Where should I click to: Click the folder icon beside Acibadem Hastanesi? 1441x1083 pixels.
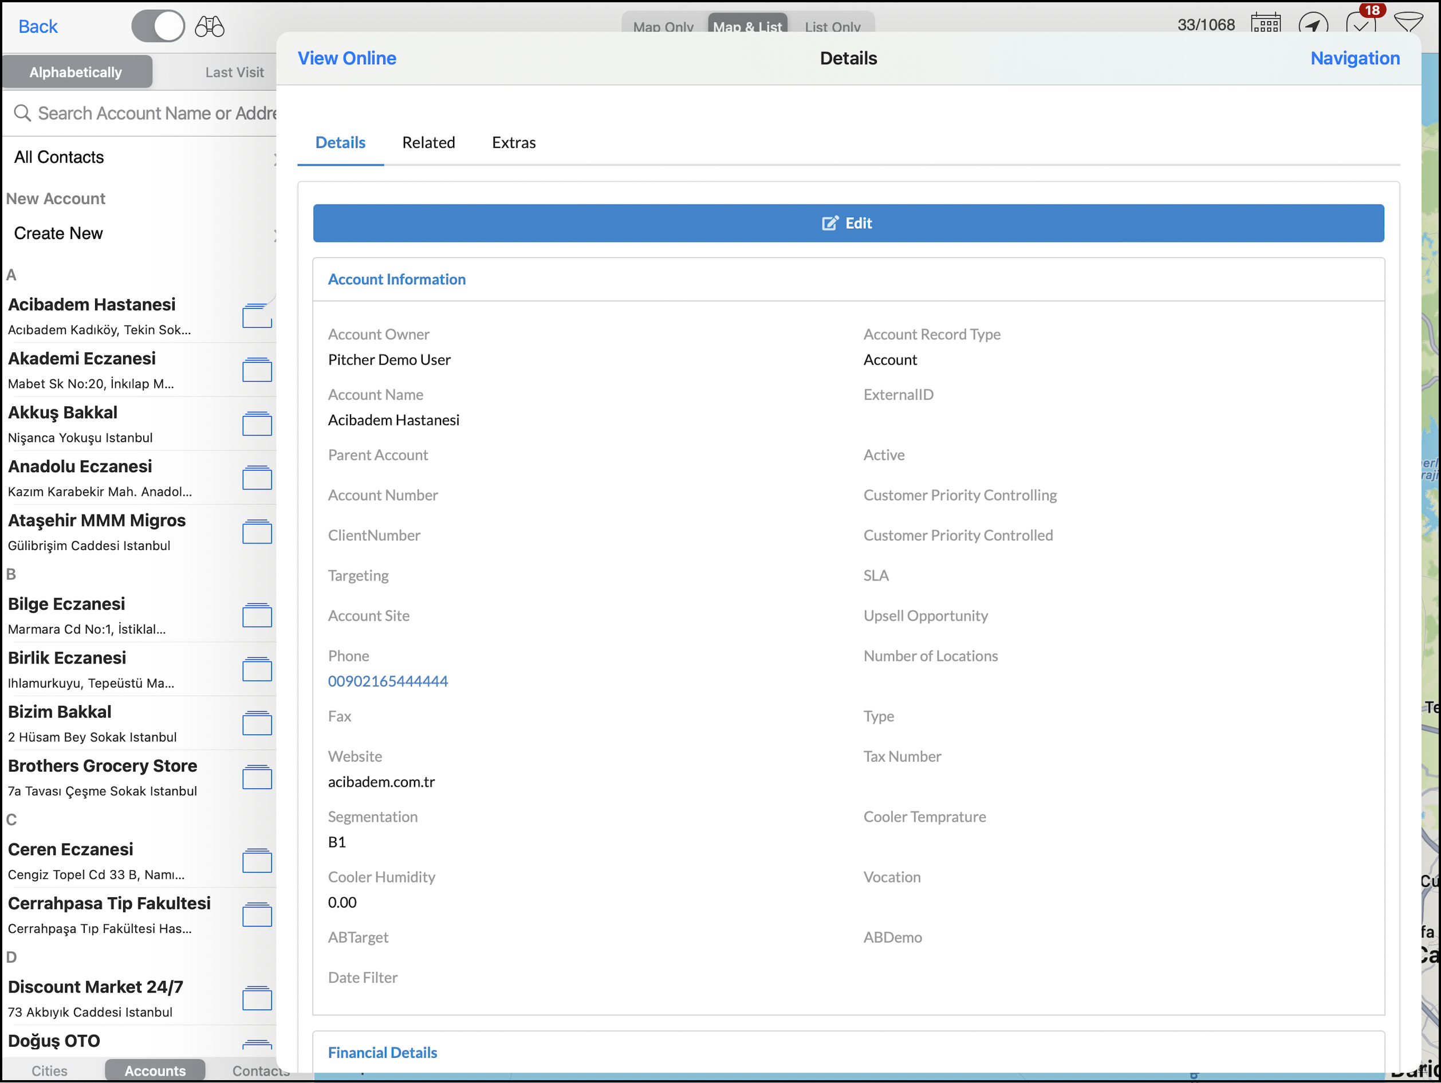coord(257,317)
